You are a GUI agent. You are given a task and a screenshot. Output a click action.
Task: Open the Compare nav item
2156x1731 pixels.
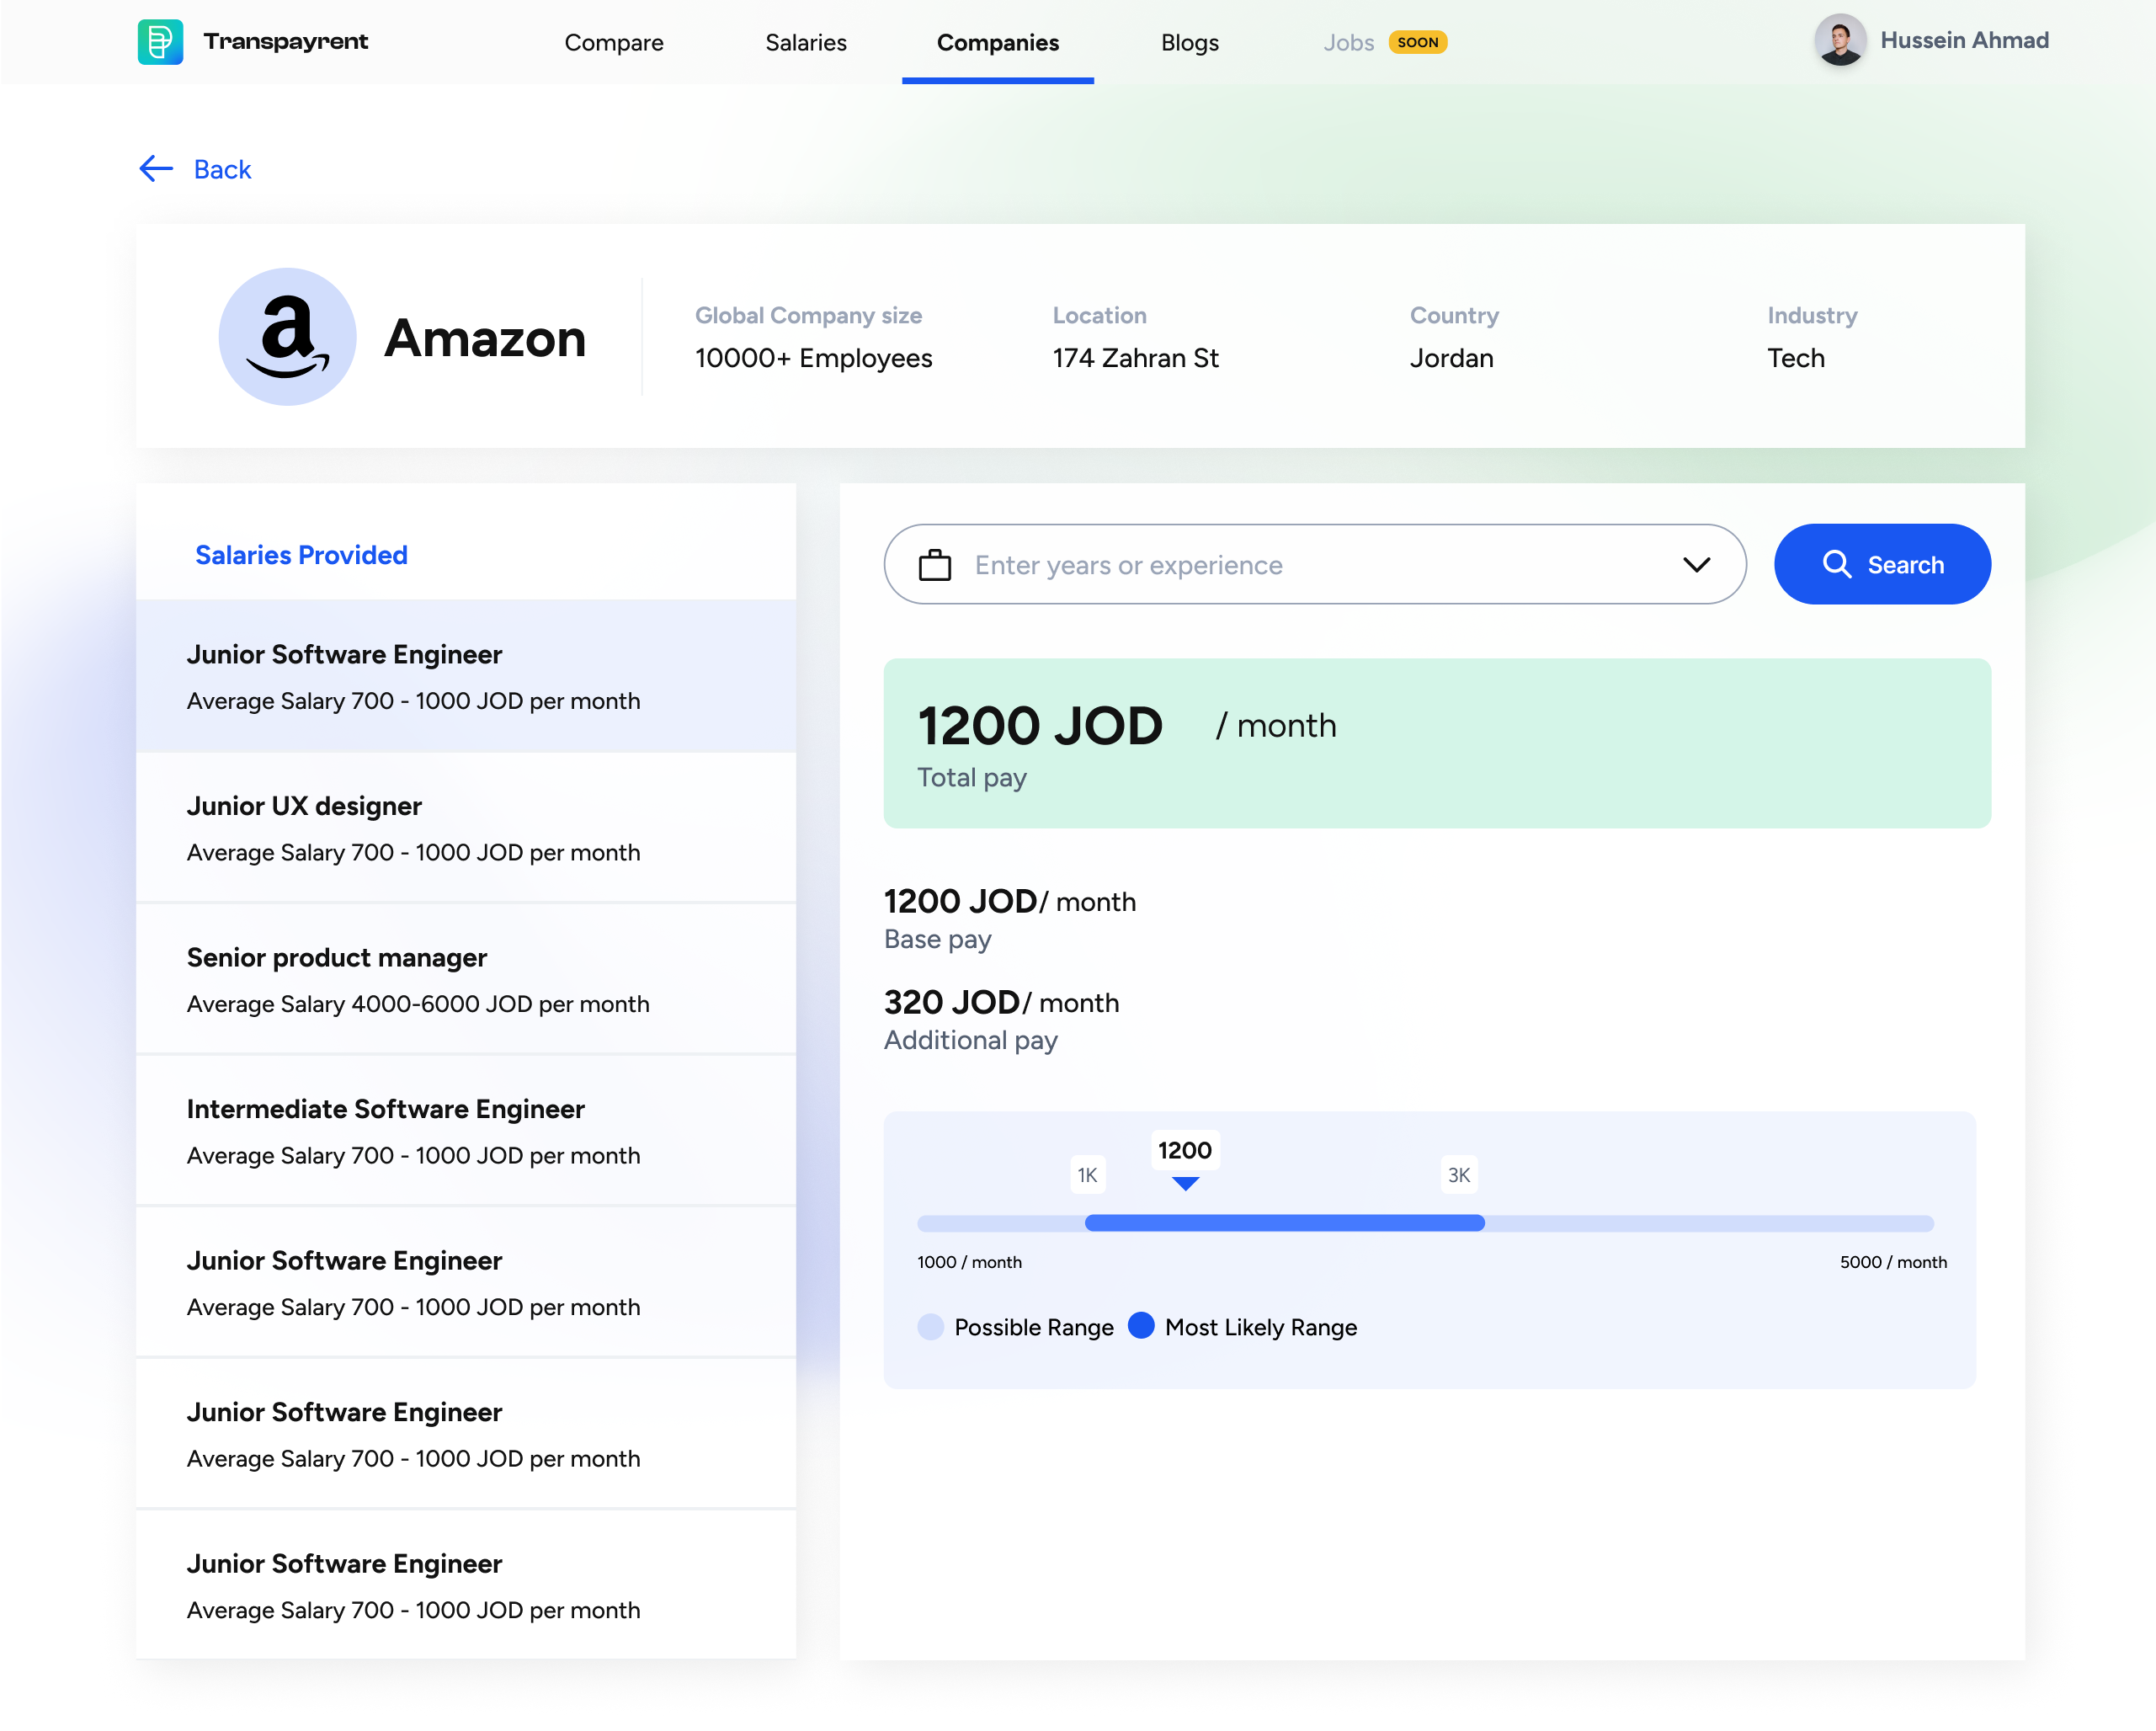(x=613, y=43)
